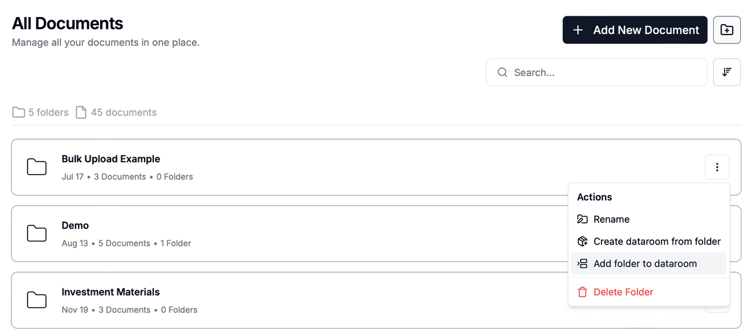This screenshot has width=754, height=335.
Task: Click the Demo folder icon
Action: [37, 234]
